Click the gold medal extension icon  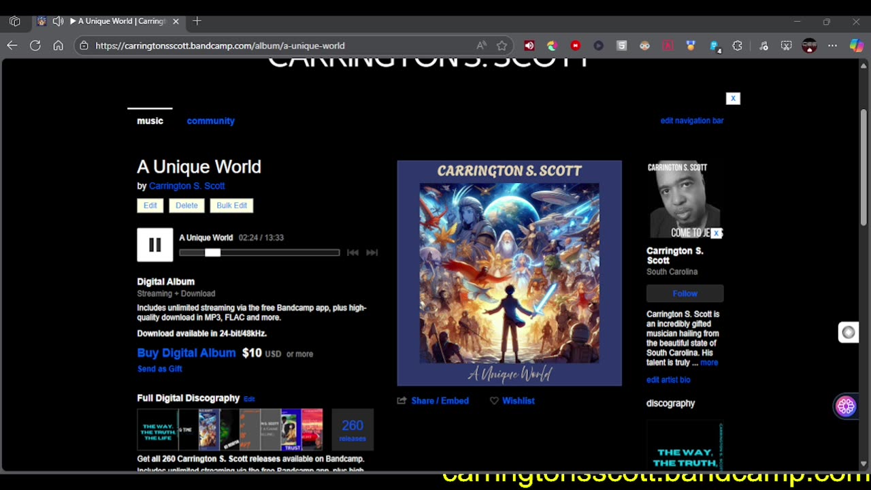point(691,46)
